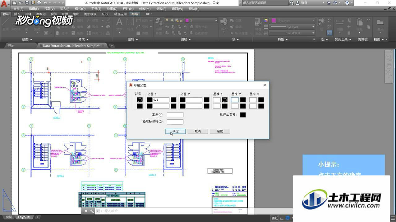The width and height of the screenshot is (396, 222).
Task: Click the magenta layer color swatch in 图层 panel
Action: point(187,20)
